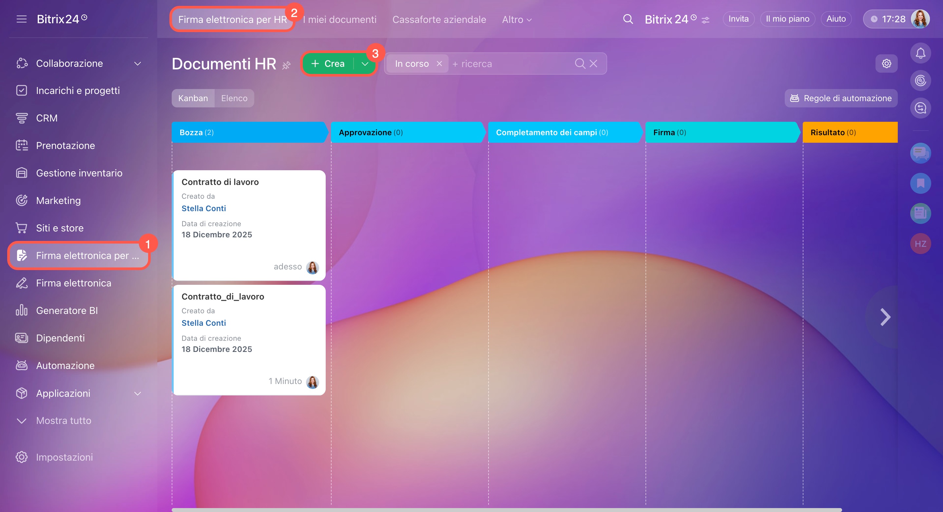Open the kanban settings gear icon
Screen dimensions: 943x512
point(886,64)
